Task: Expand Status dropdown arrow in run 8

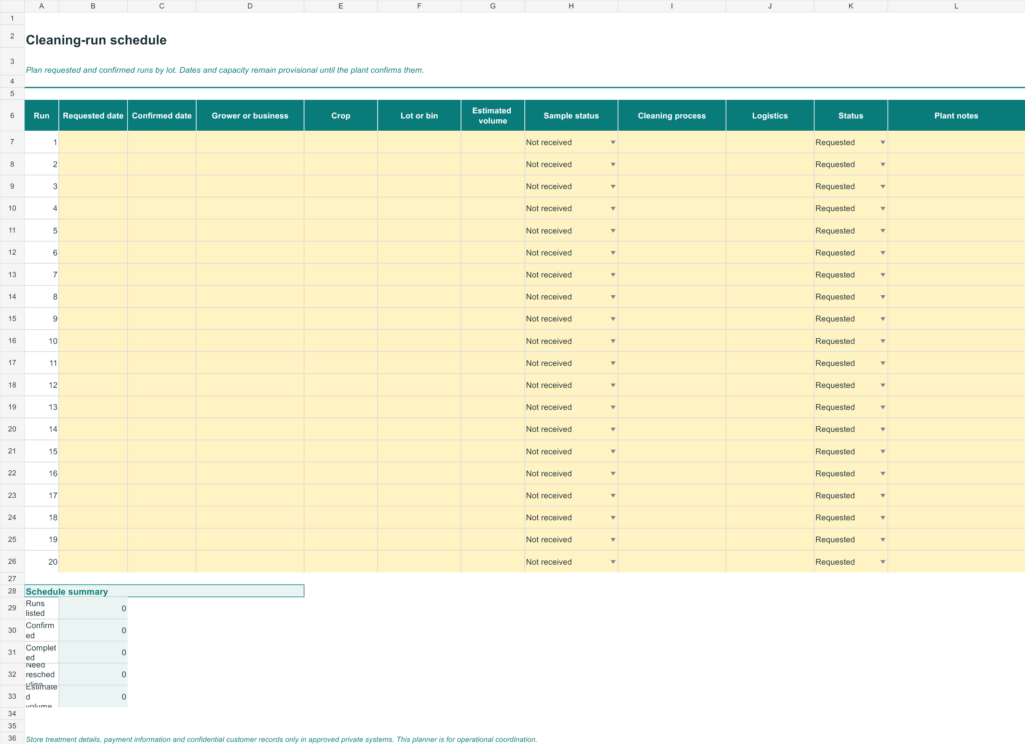Action: tap(882, 297)
